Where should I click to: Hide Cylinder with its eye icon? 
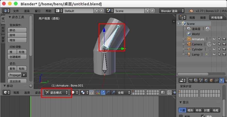click(214, 49)
